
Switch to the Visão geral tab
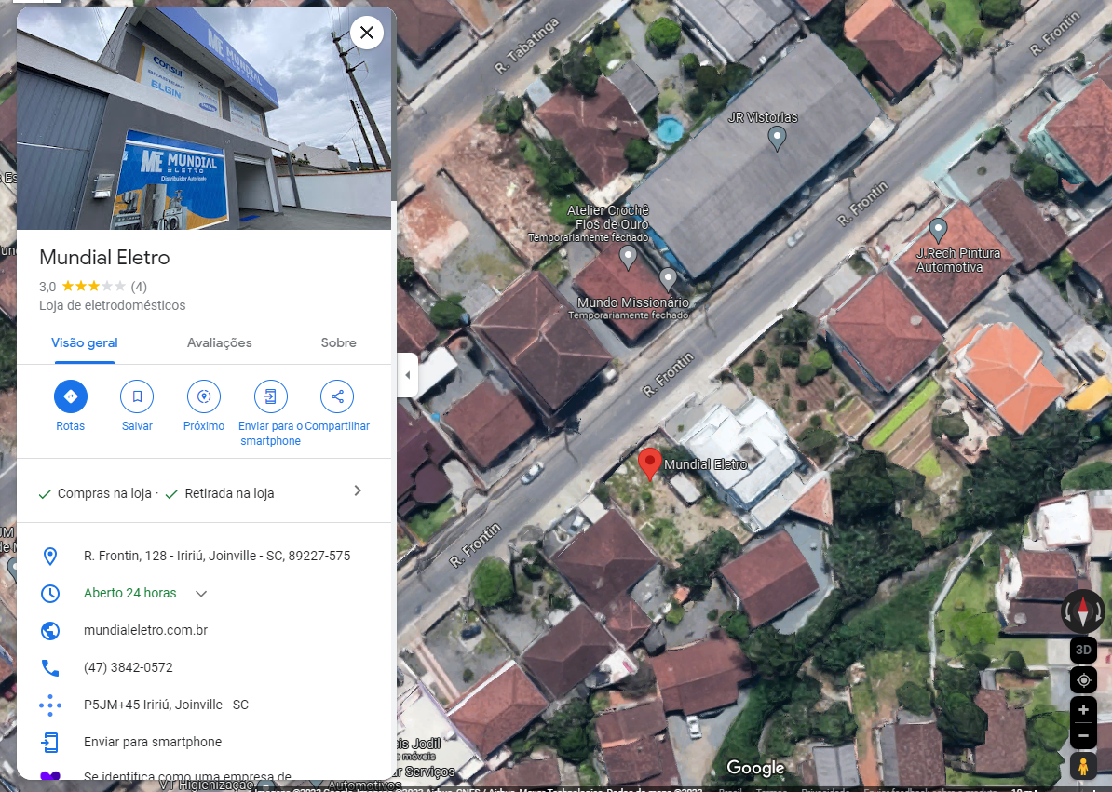coord(85,342)
